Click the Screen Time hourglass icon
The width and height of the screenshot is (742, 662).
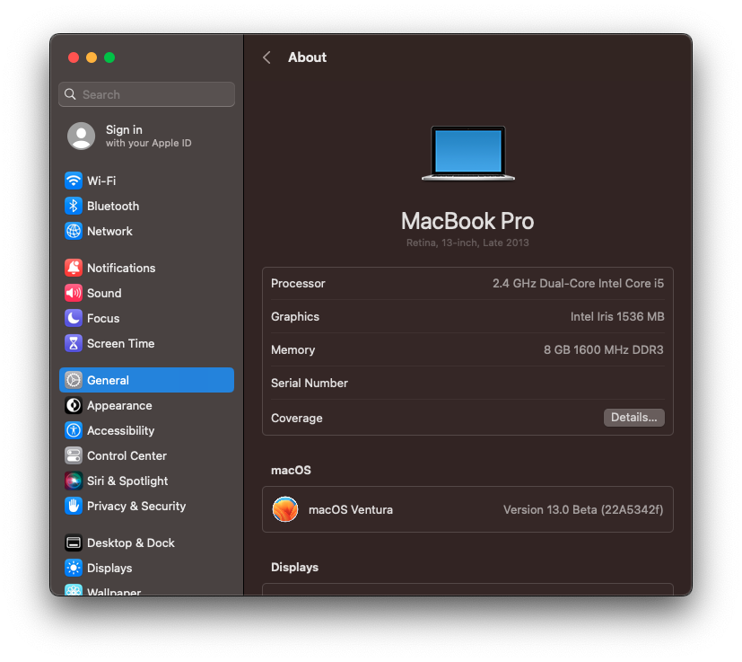coord(74,343)
